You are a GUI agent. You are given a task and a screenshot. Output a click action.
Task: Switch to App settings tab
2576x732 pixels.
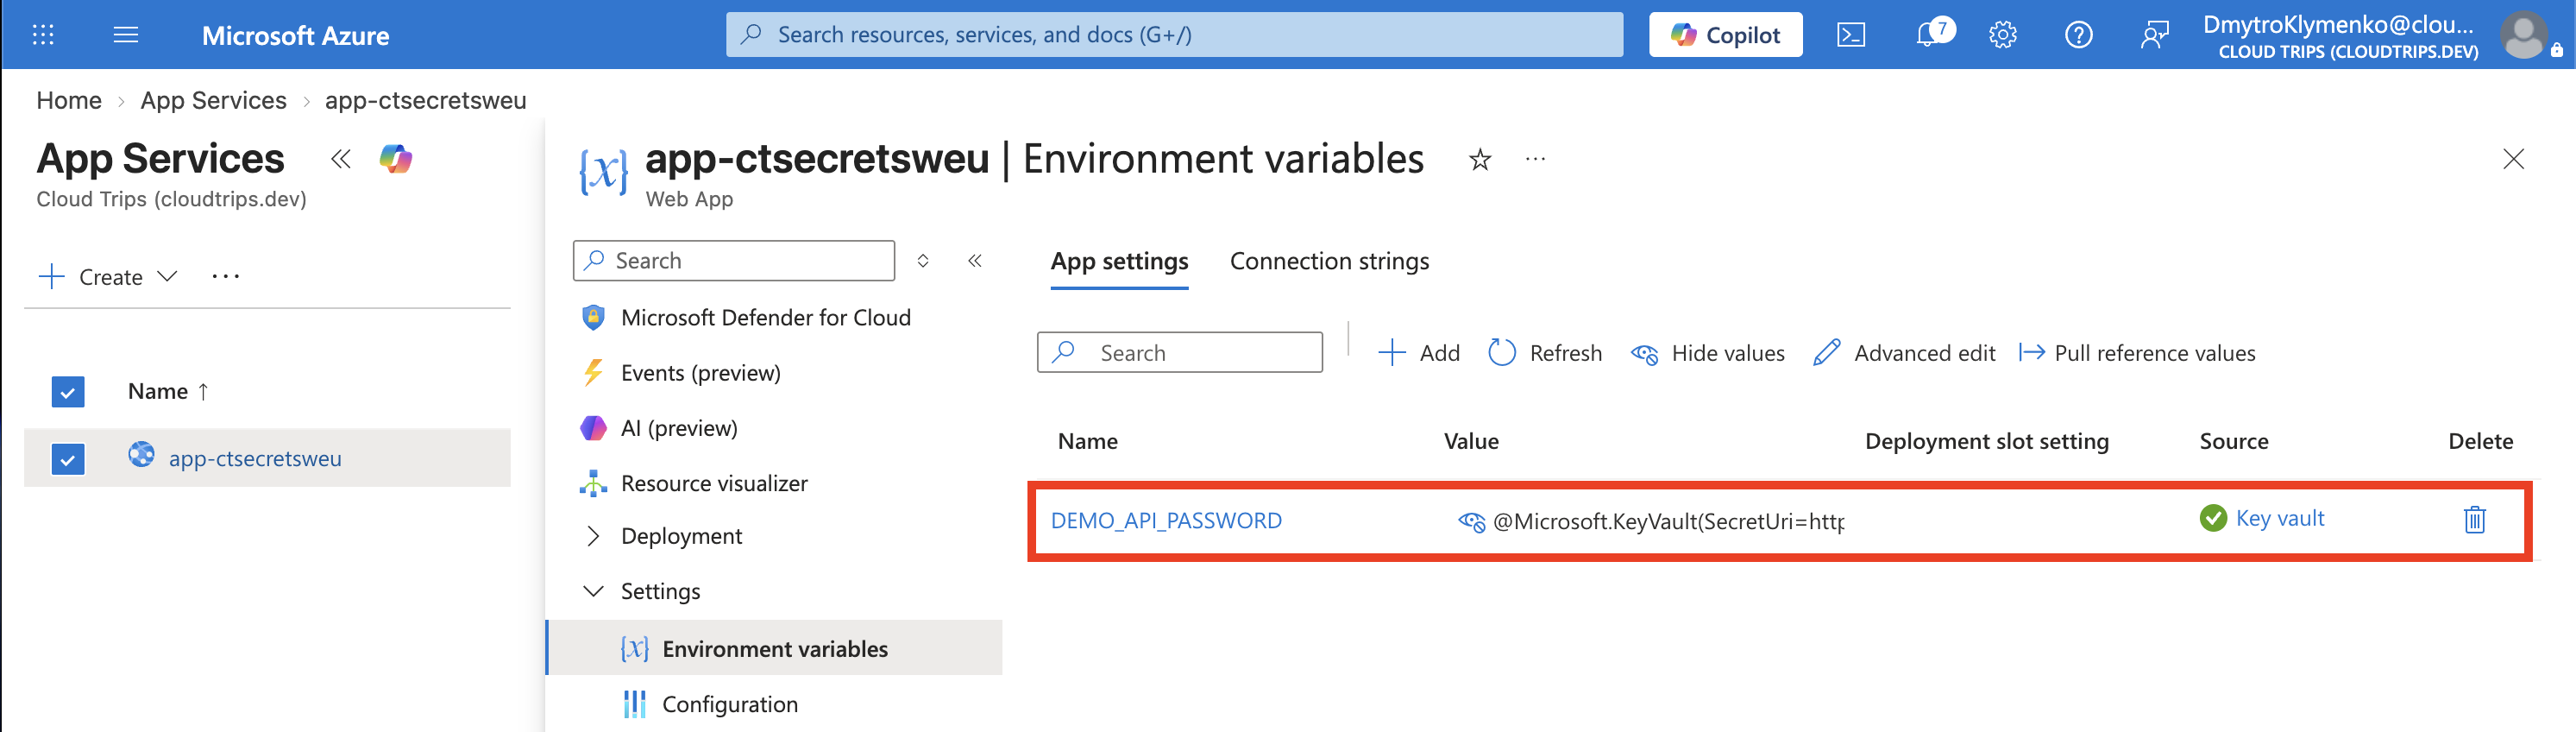point(1119,262)
